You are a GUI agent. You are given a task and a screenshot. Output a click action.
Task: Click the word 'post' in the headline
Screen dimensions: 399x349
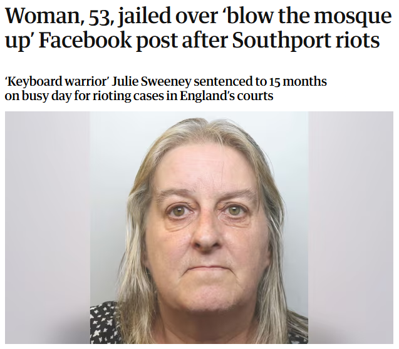pyautogui.click(x=156, y=41)
